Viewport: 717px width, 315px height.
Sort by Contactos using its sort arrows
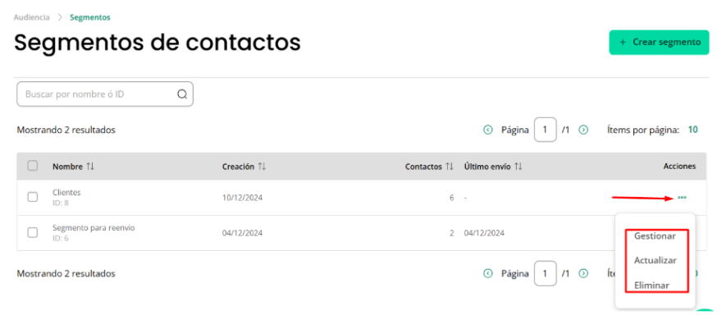450,167
